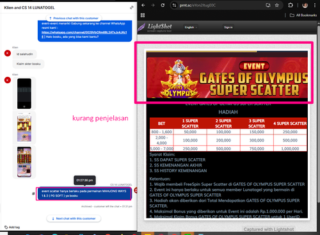
Task: Expand the chat panel with header icon
Action: (x=132, y=8)
